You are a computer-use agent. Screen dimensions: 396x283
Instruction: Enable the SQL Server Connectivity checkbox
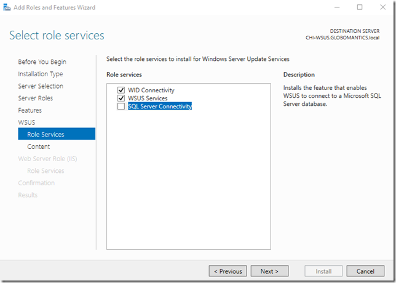click(121, 106)
